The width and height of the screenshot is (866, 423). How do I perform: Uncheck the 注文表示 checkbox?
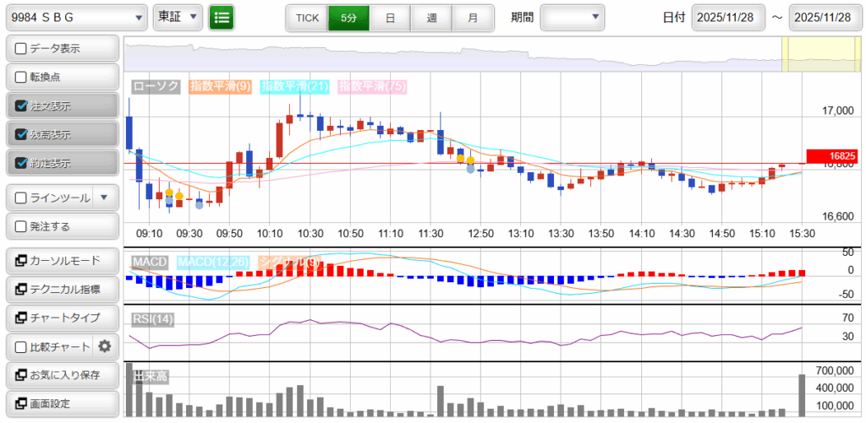pos(22,106)
